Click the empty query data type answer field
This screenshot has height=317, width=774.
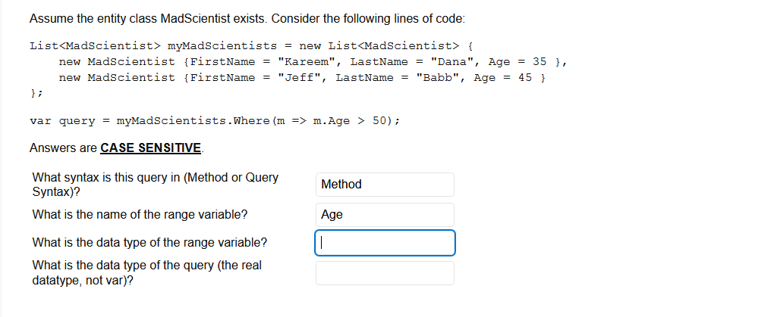385,273
